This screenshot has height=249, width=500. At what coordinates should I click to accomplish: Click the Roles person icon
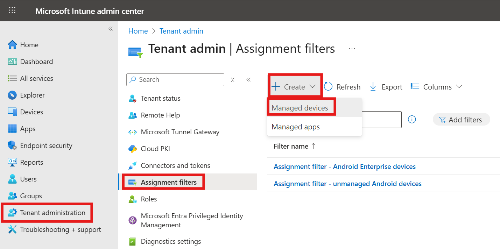(133, 199)
